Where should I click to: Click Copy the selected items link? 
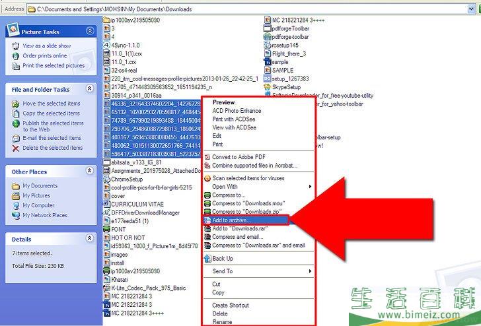[51, 114]
